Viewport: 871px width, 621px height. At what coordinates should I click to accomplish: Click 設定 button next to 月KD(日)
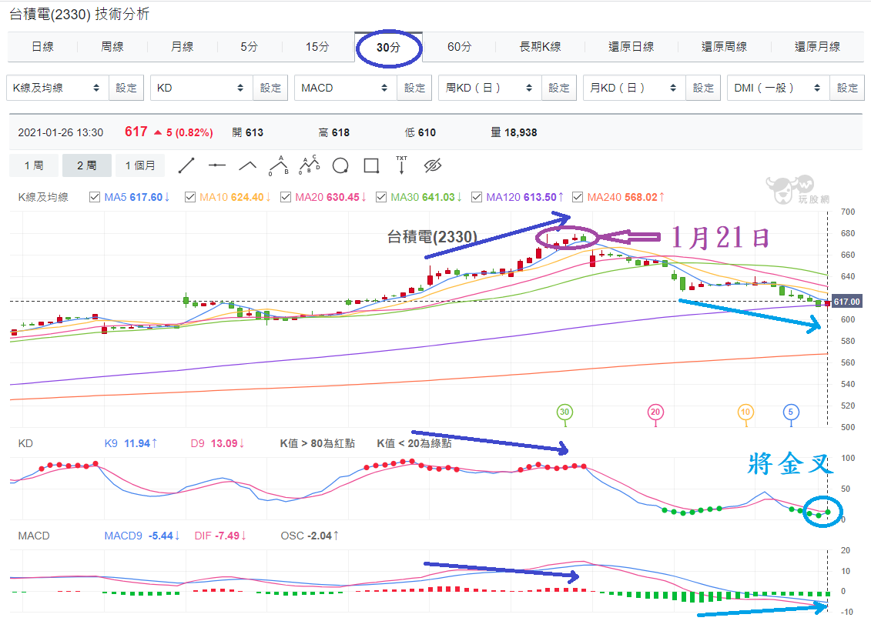(x=703, y=88)
